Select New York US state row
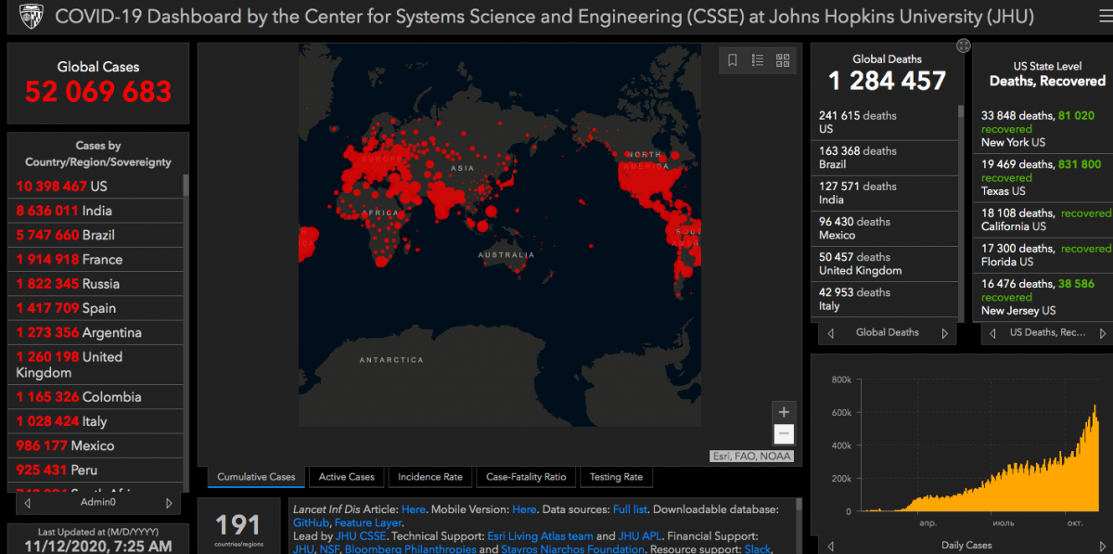This screenshot has height=554, width=1113. point(1043,129)
